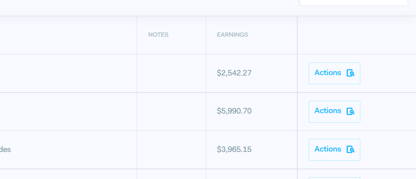Click the partially visible Actions button at bottom

coord(334,178)
